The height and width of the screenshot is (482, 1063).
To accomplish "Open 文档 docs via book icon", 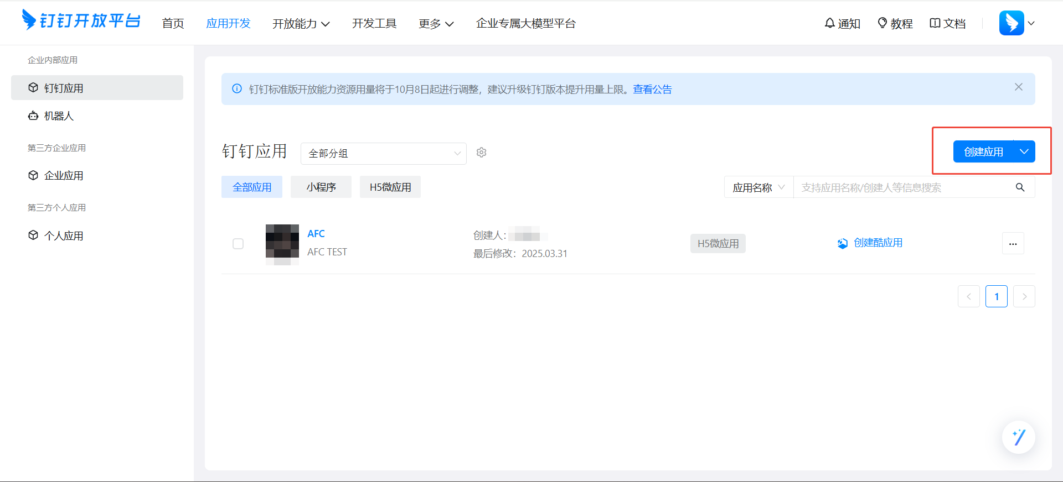I will [x=948, y=23].
